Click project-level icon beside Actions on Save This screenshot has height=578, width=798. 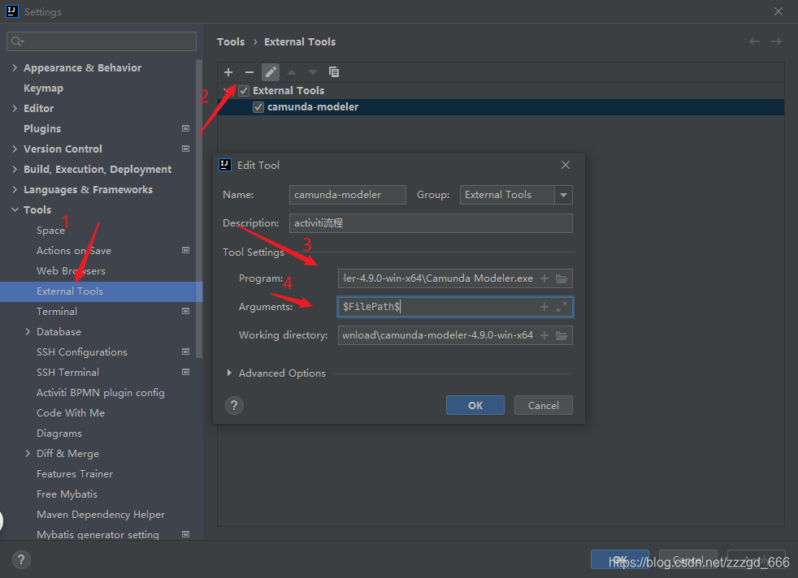(186, 250)
